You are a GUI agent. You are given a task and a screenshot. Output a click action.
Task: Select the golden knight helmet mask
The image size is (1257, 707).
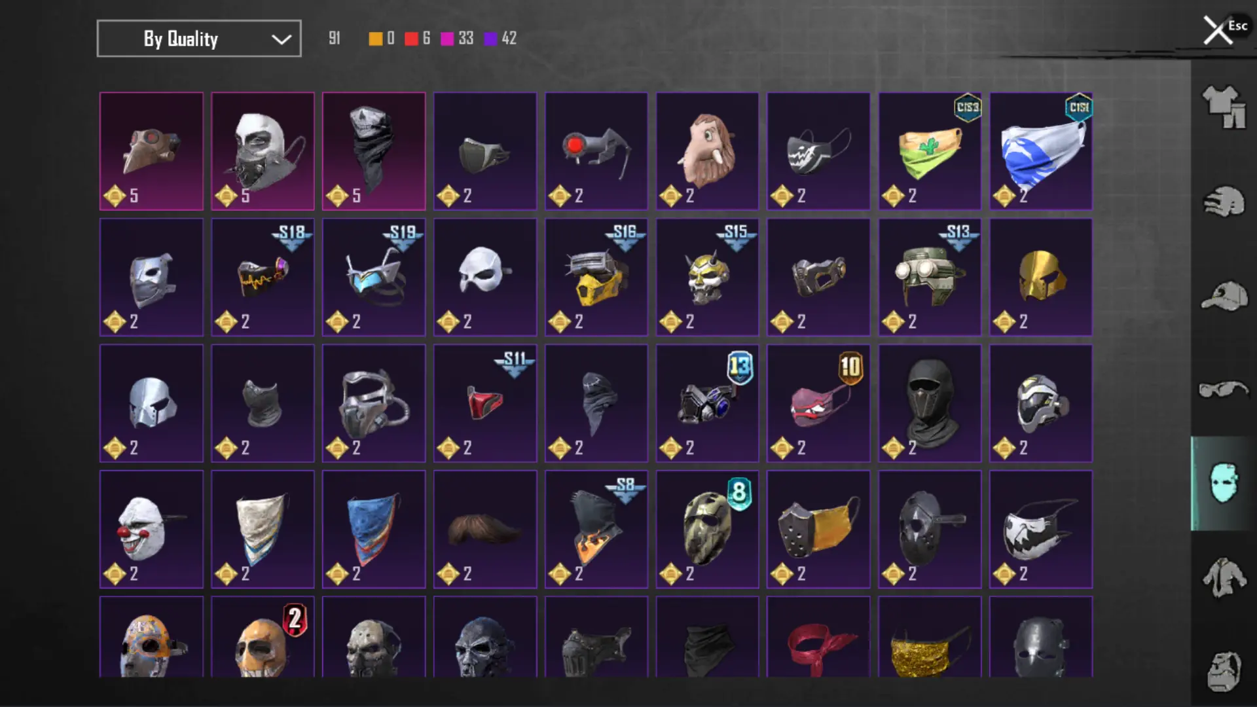click(x=1041, y=278)
